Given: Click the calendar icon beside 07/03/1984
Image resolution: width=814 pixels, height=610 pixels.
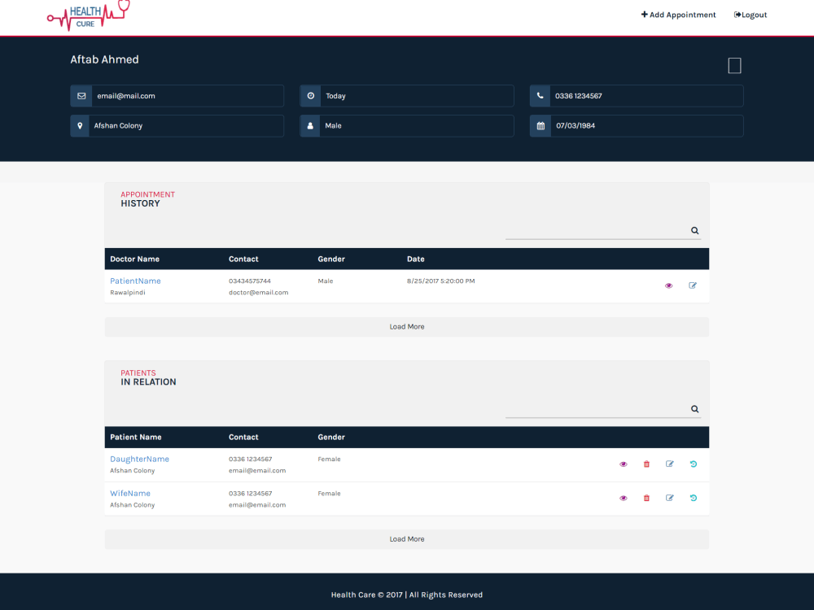Looking at the screenshot, I should pyautogui.click(x=540, y=126).
